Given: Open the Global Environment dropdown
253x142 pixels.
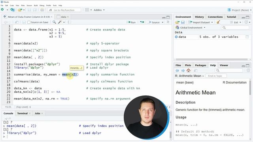Looking at the screenshot, I should coord(191,28).
